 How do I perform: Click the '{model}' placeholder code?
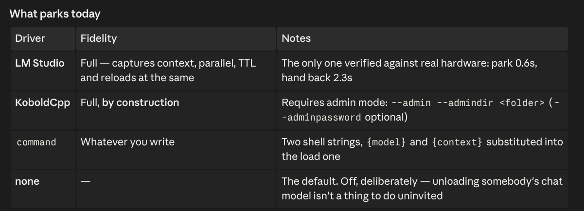click(x=386, y=142)
